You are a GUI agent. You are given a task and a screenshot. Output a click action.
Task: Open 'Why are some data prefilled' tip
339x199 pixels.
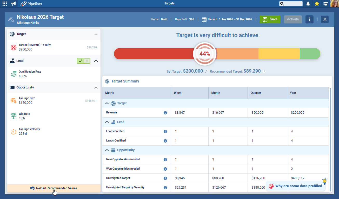tap(296, 186)
